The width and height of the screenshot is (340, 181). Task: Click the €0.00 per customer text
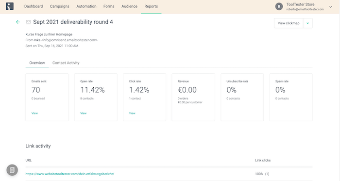[x=190, y=102]
